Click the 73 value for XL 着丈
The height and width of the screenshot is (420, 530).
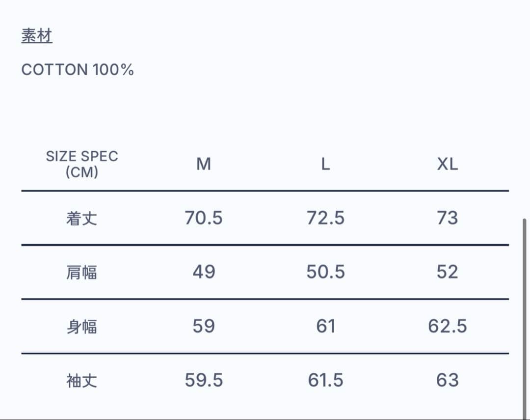pyautogui.click(x=447, y=218)
